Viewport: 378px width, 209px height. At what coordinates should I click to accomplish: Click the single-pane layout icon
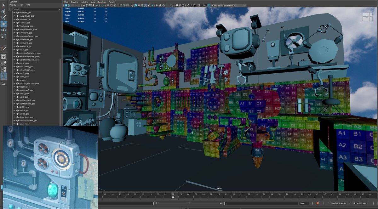point(4,57)
